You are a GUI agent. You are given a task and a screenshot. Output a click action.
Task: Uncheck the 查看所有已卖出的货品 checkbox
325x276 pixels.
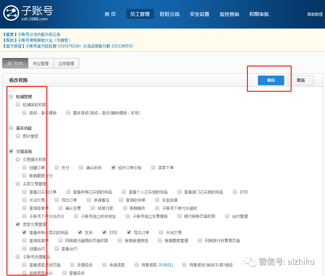pyautogui.click(x=24, y=232)
